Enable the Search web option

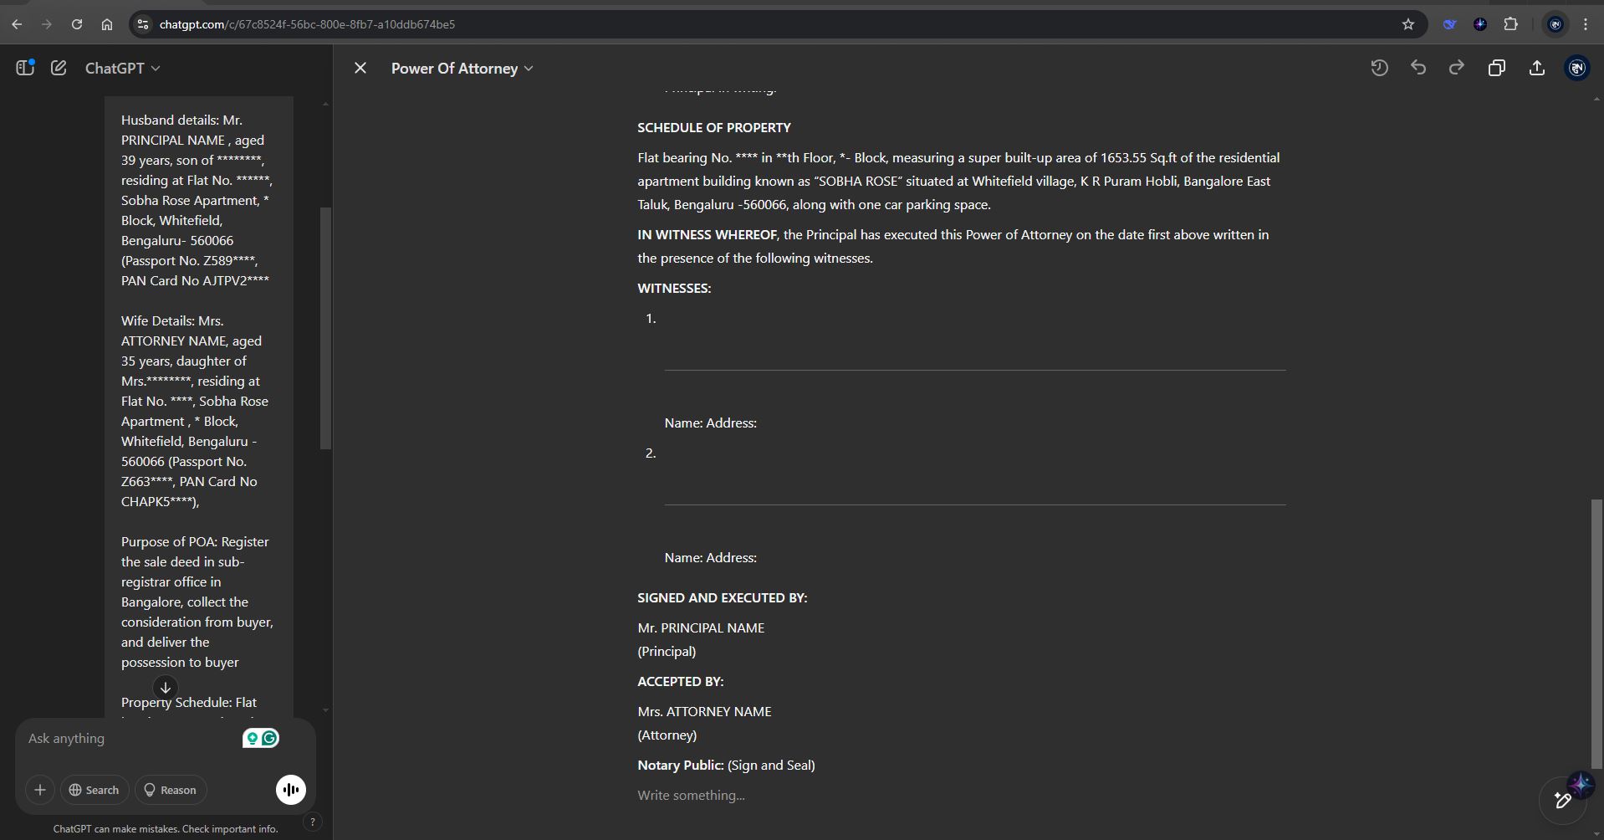tap(94, 790)
